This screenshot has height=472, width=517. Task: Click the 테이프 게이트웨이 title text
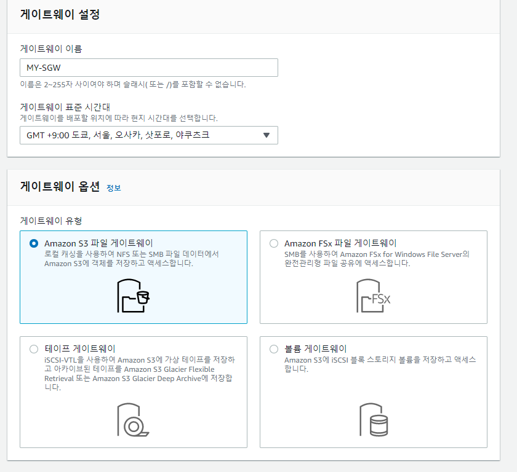(x=80, y=349)
